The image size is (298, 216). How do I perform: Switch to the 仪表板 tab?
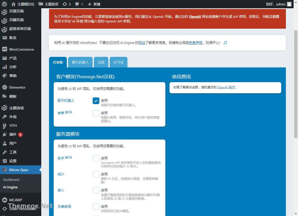pos(58,62)
